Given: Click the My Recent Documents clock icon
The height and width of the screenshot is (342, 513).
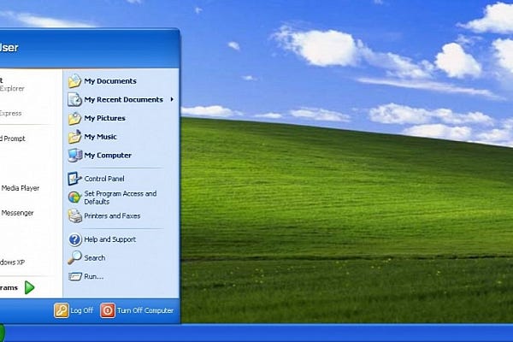Looking at the screenshot, I should tap(74, 99).
